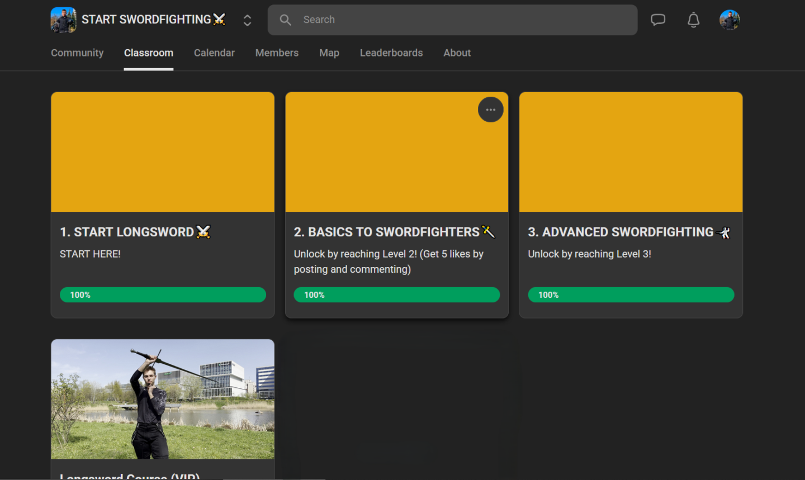Open three-dot menu on Basics course
This screenshot has height=480, width=805.
[x=490, y=110]
